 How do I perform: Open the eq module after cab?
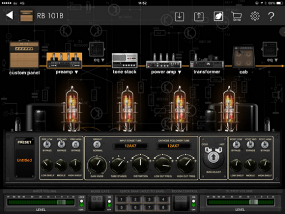270,49
